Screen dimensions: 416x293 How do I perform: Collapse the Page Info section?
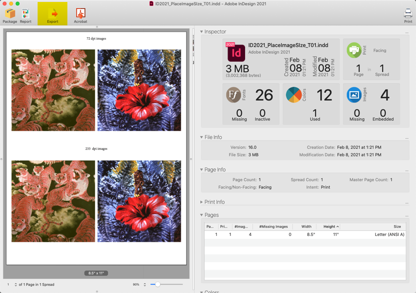pos(202,169)
